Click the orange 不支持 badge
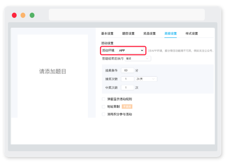Image resolution: width=226 pixels, height=162 pixels. coord(127,107)
